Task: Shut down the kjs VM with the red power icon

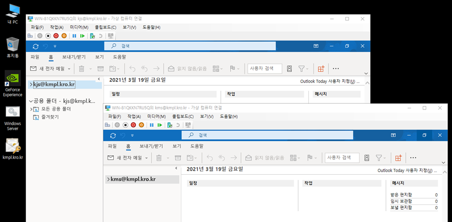Action: 56,36
